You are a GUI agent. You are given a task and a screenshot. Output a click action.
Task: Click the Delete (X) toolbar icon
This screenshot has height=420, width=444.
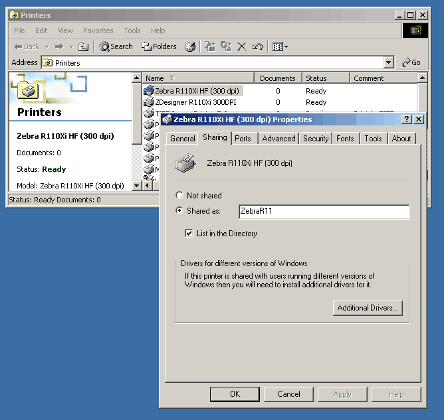[x=241, y=46]
